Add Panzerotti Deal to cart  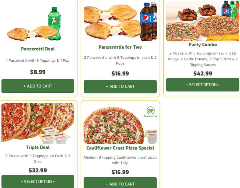click(x=38, y=86)
